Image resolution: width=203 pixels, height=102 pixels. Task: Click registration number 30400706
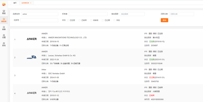click(155, 81)
